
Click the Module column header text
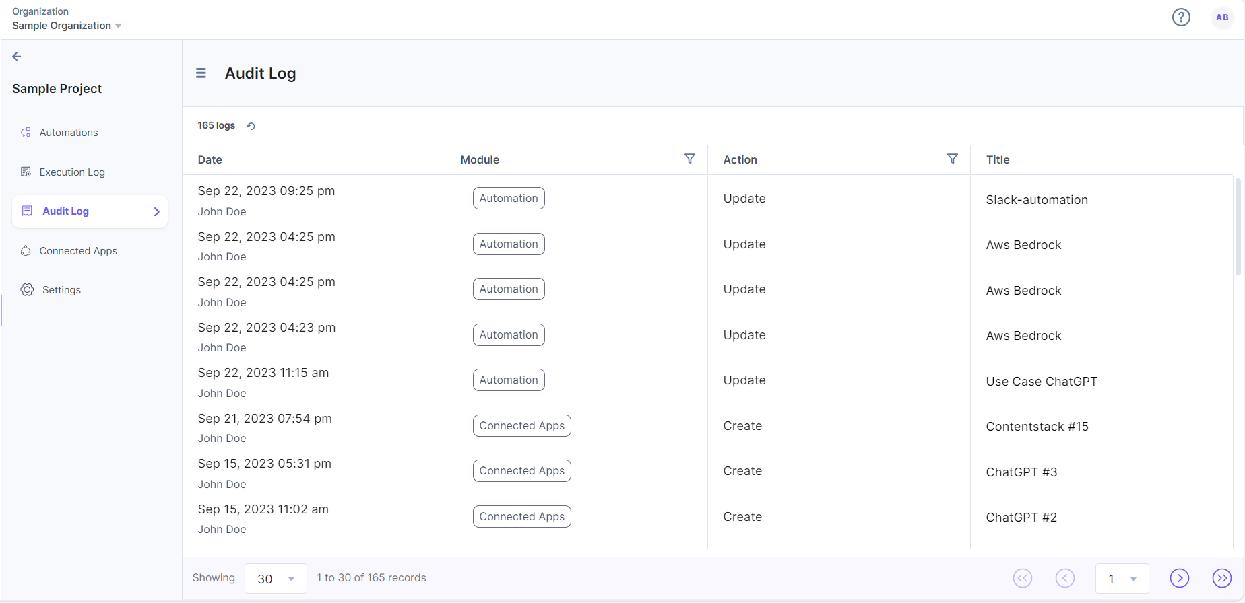[480, 160]
